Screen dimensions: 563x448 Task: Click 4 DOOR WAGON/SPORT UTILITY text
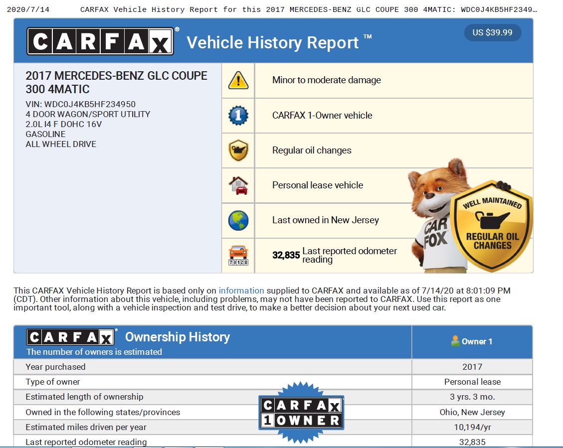tap(88, 115)
